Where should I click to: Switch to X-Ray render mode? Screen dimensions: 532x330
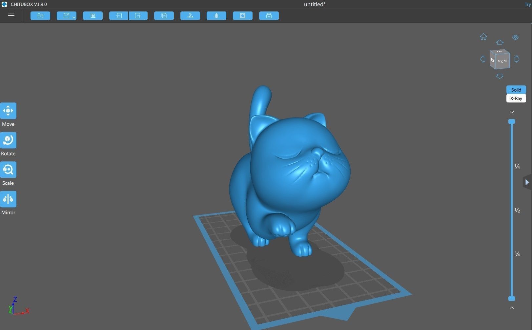(x=516, y=98)
